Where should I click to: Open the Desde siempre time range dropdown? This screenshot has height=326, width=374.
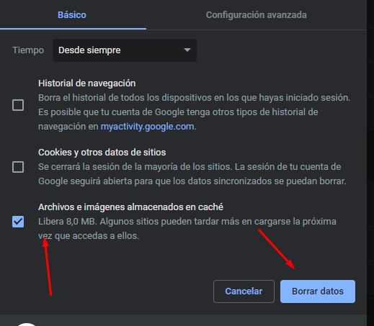(x=125, y=50)
